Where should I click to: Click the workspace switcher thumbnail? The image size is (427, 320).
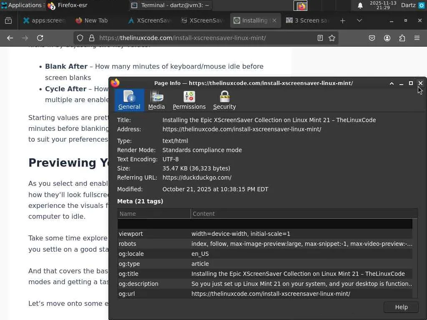pyautogui.click(x=300, y=5)
